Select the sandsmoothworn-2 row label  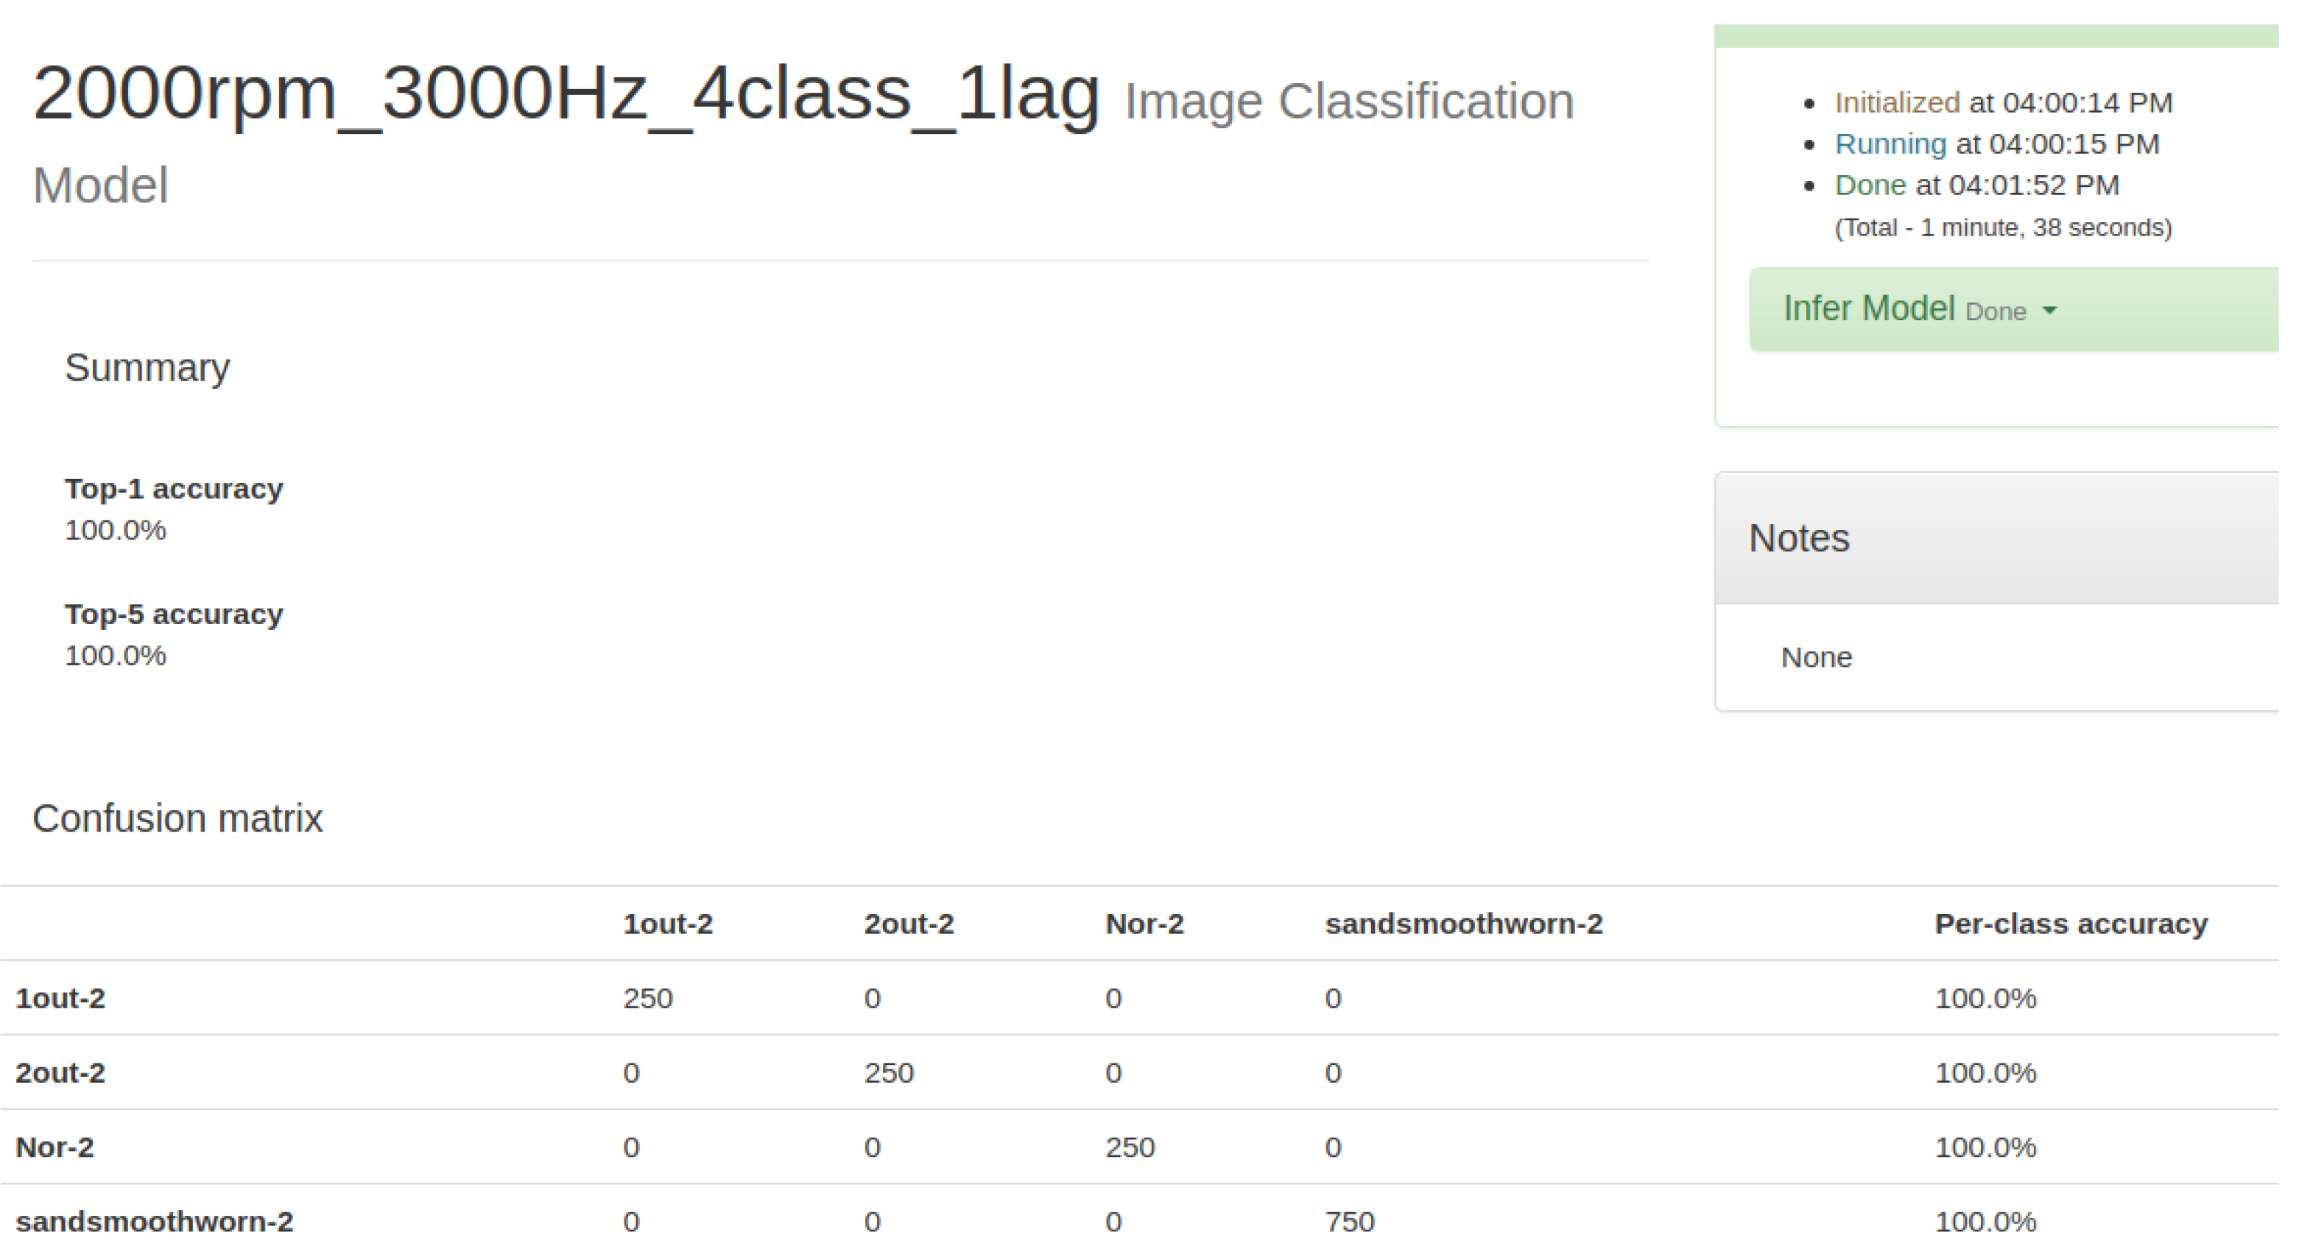155,1222
